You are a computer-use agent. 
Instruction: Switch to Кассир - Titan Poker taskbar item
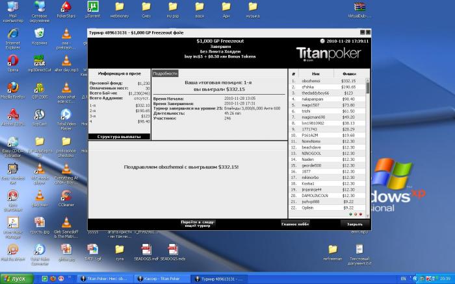click(x=161, y=279)
